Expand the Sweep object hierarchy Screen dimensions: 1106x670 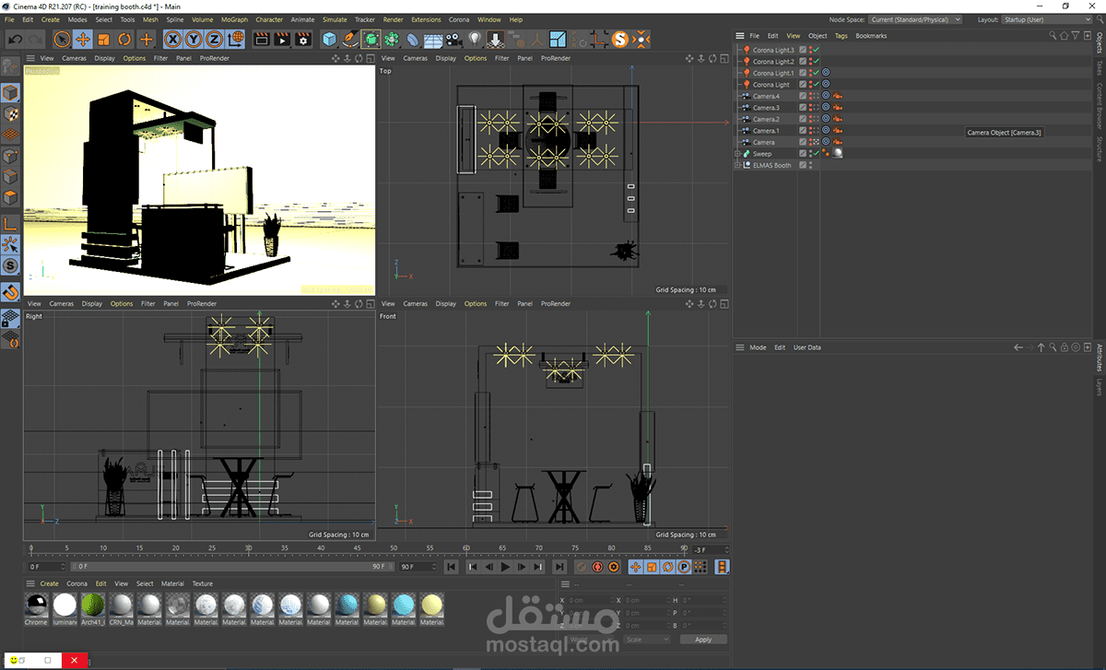(737, 154)
